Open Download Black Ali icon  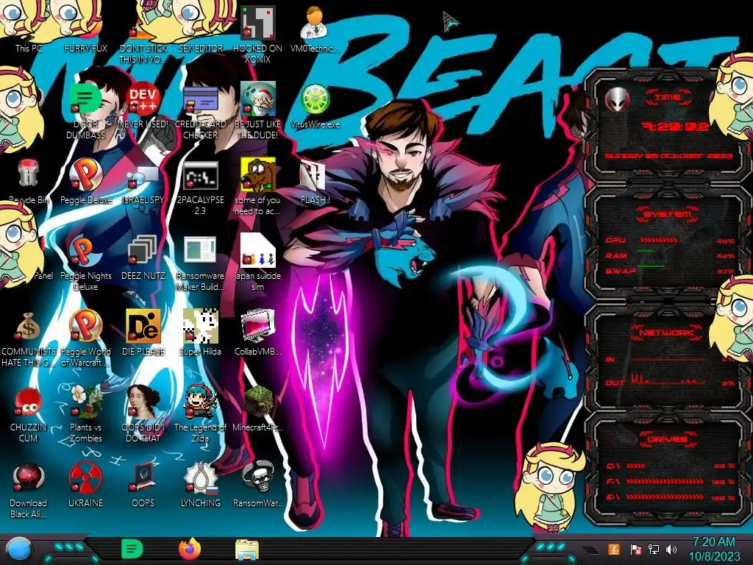[28, 477]
